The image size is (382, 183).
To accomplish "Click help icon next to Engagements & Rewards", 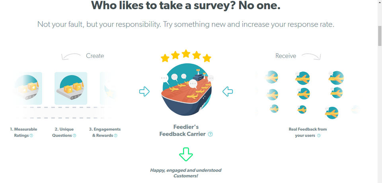I will 116,135.
